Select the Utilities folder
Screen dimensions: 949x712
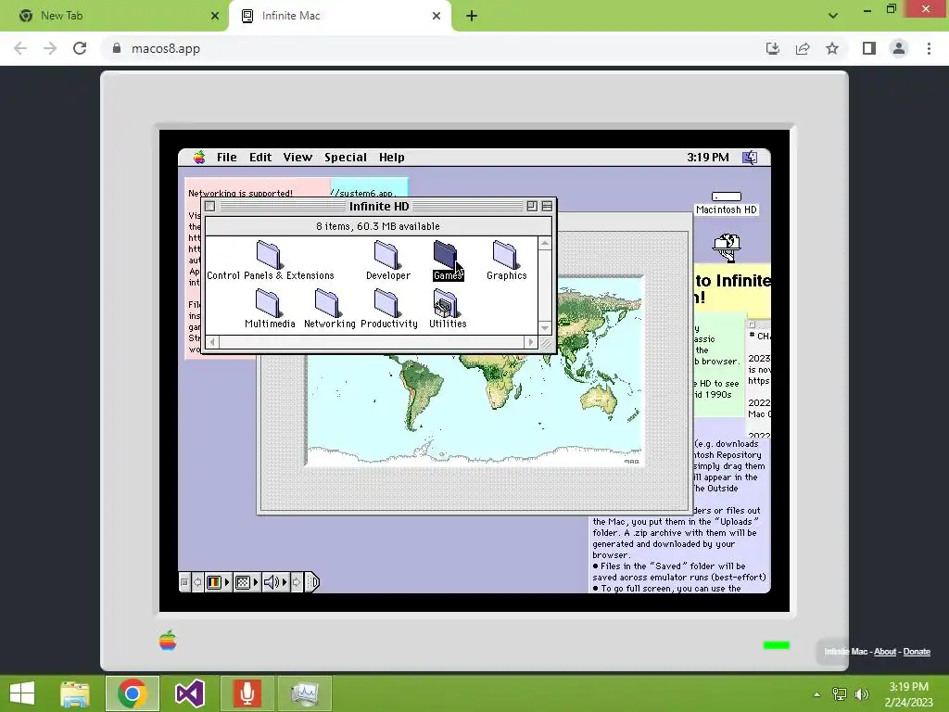[x=448, y=308]
